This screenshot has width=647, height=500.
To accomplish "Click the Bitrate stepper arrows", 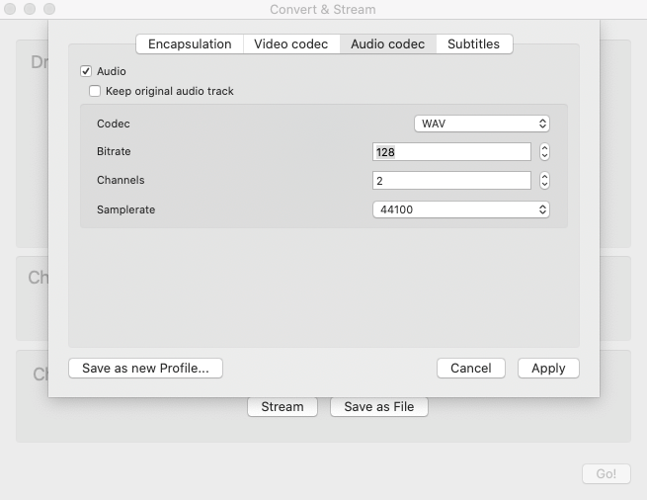I will (x=544, y=152).
